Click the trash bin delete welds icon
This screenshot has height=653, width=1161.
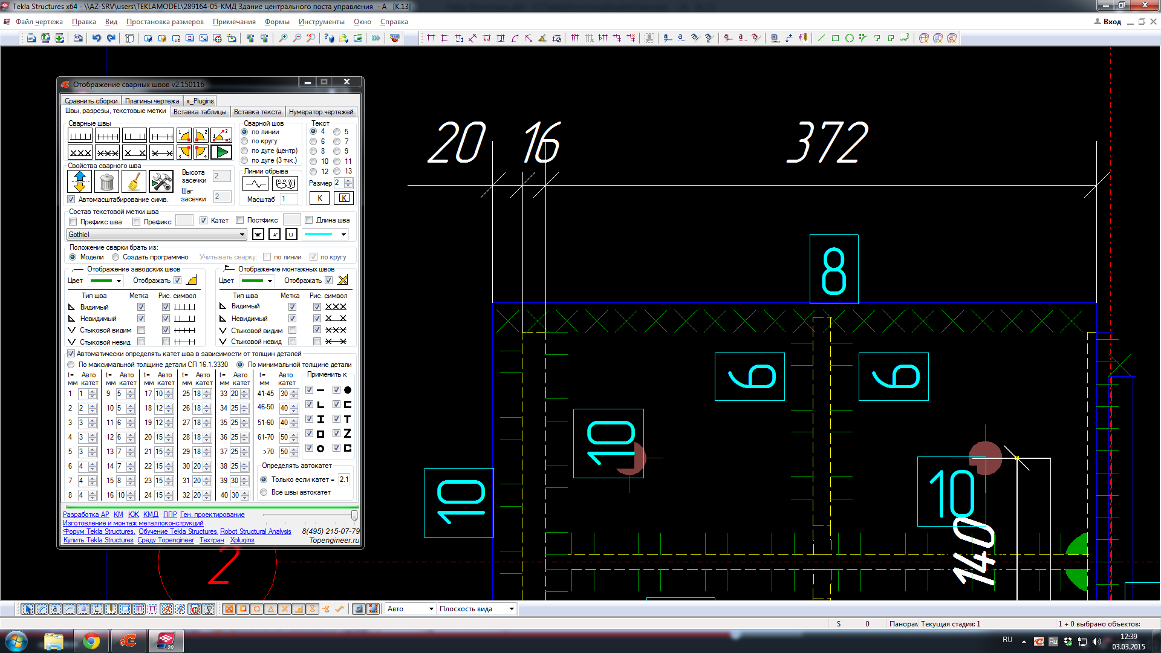coord(106,181)
